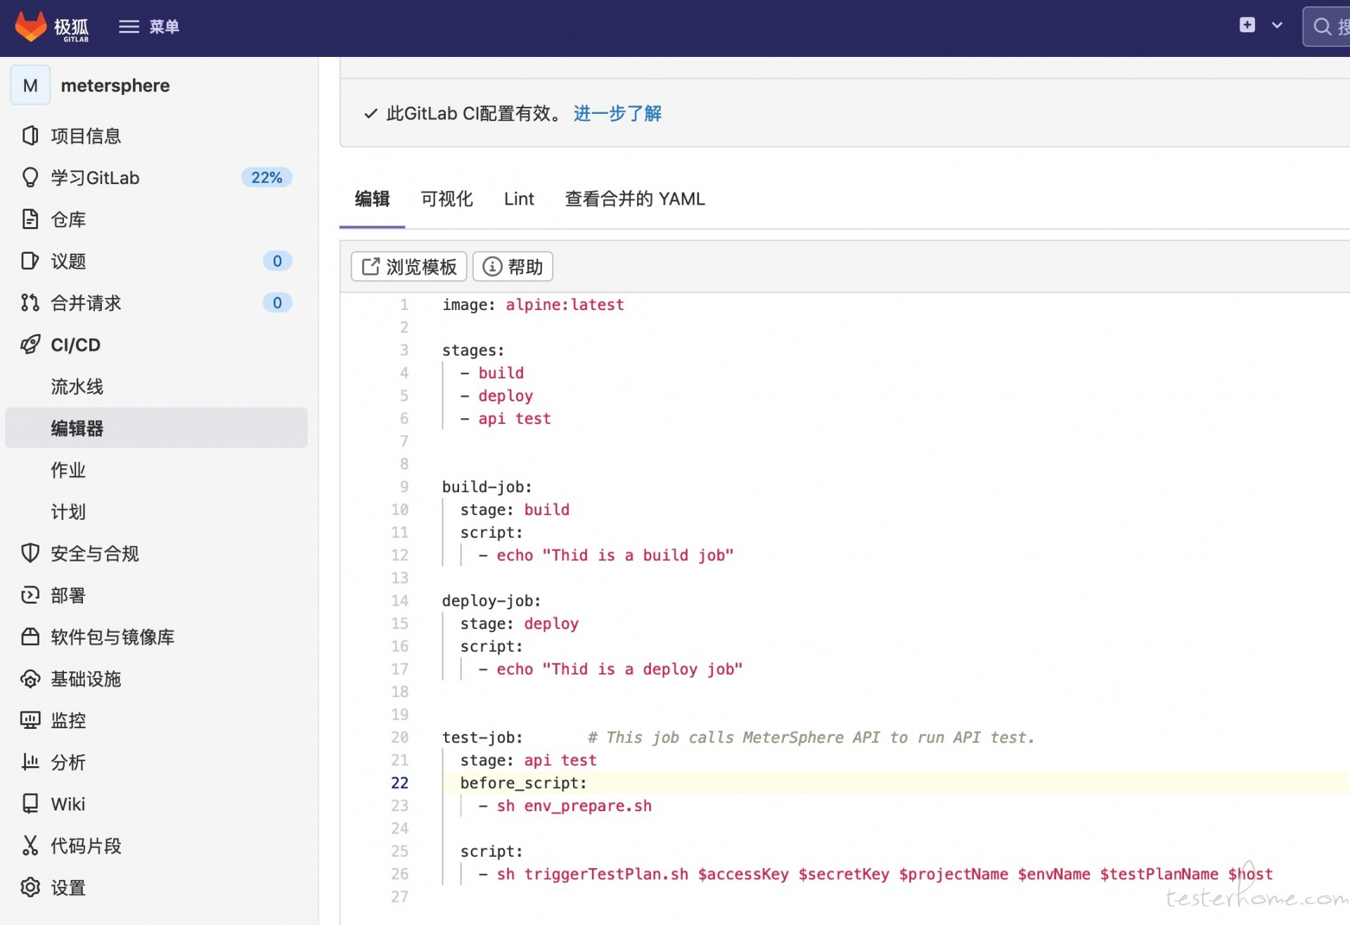Screen dimensions: 1350x925
Task: Open 流水线 under CI/CD
Action: tap(77, 387)
